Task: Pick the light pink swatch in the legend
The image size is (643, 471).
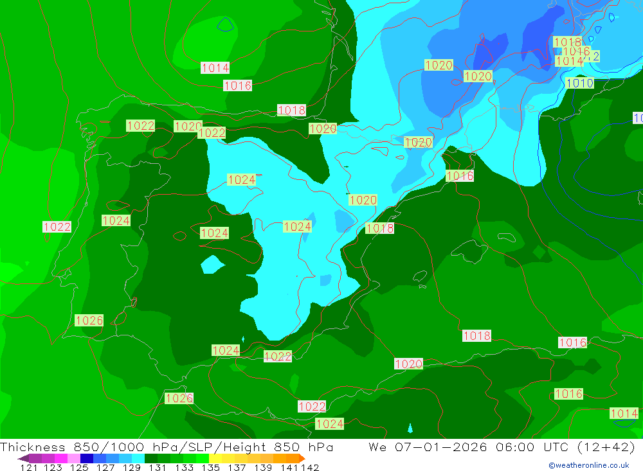Action: tap(74, 458)
